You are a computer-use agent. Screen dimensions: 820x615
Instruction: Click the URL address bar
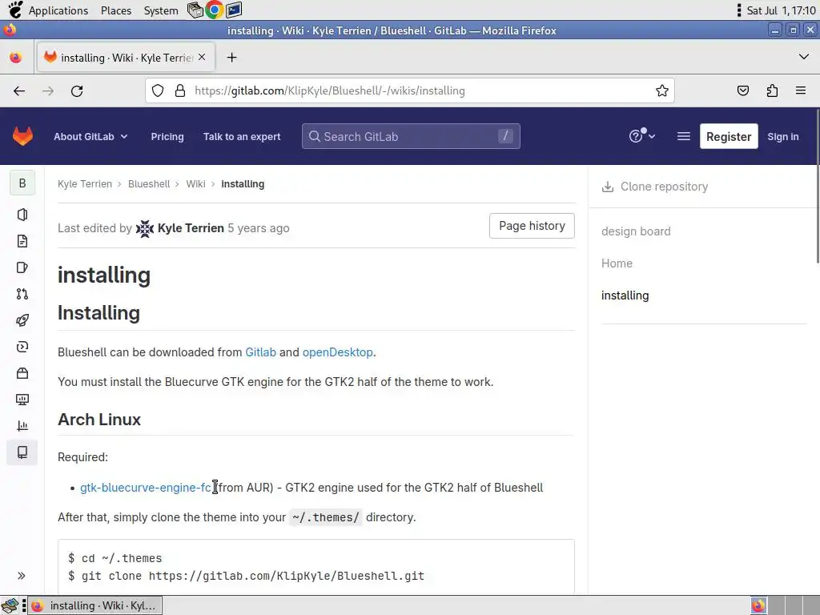pos(409,91)
